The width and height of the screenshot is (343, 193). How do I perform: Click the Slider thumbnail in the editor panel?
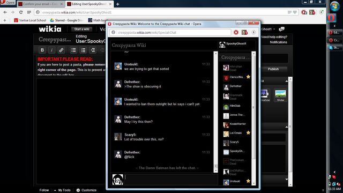pyautogui.click(x=280, y=95)
